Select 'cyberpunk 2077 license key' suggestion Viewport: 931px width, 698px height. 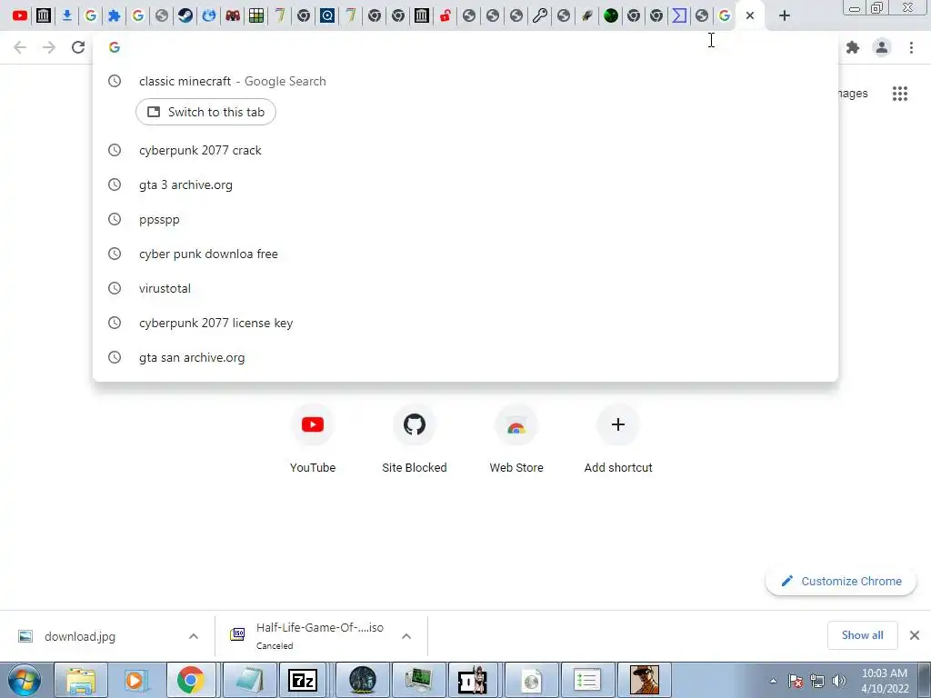point(465,323)
